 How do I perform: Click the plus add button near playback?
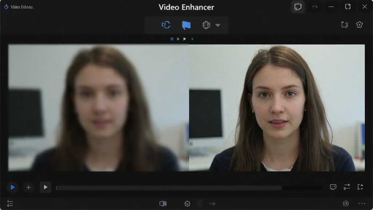[x=28, y=187]
